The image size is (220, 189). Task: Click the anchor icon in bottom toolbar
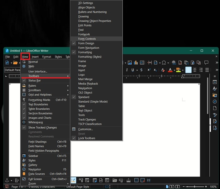7,180
